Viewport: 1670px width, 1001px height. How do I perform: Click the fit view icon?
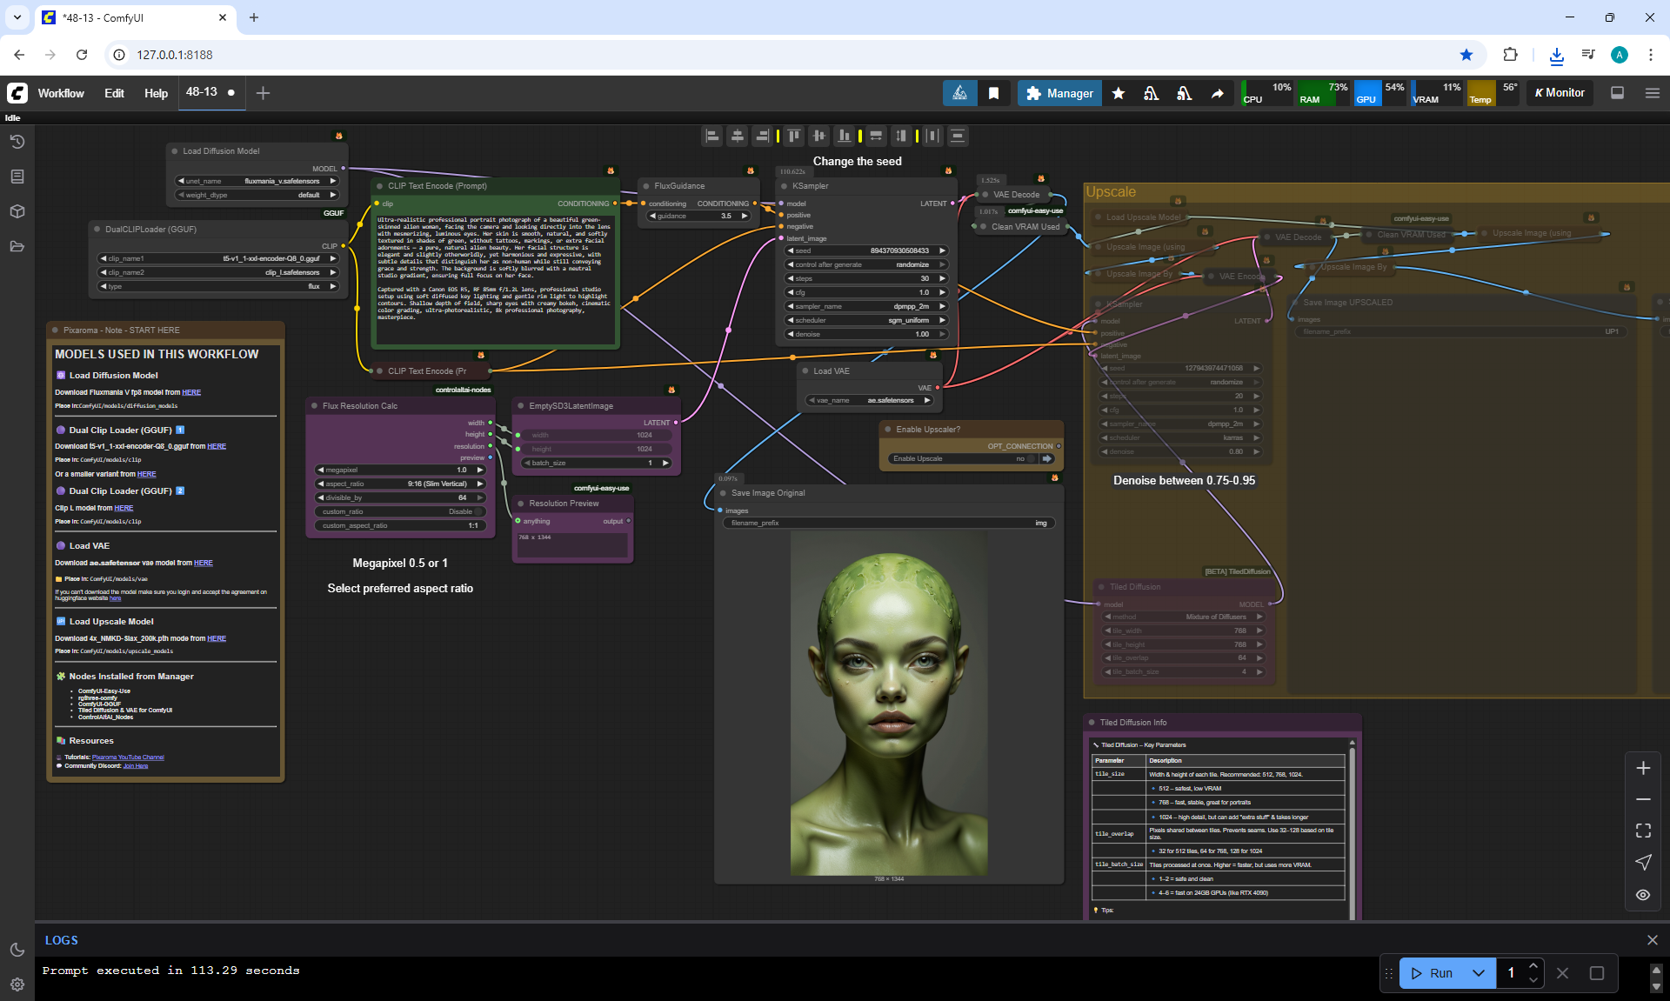[x=1643, y=831]
